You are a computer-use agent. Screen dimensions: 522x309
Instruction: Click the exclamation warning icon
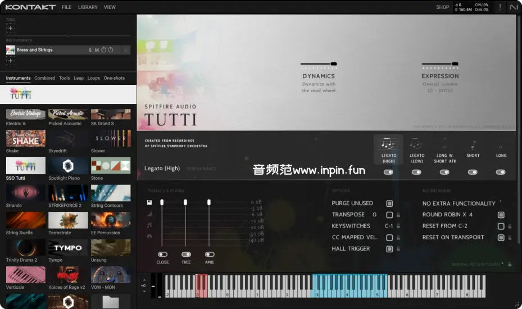(500, 7)
